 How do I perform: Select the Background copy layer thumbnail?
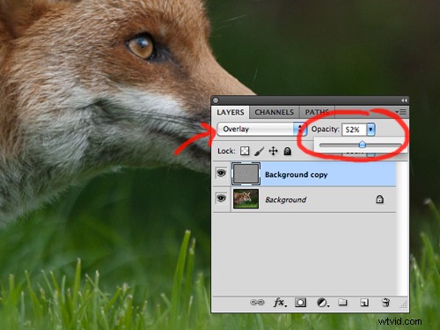click(x=246, y=173)
